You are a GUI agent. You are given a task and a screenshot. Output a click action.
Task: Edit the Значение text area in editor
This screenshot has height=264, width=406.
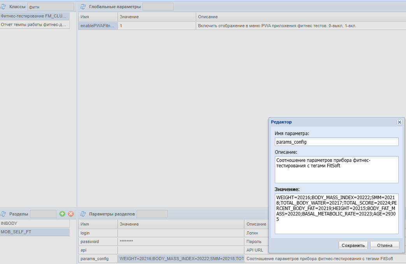[x=336, y=214]
